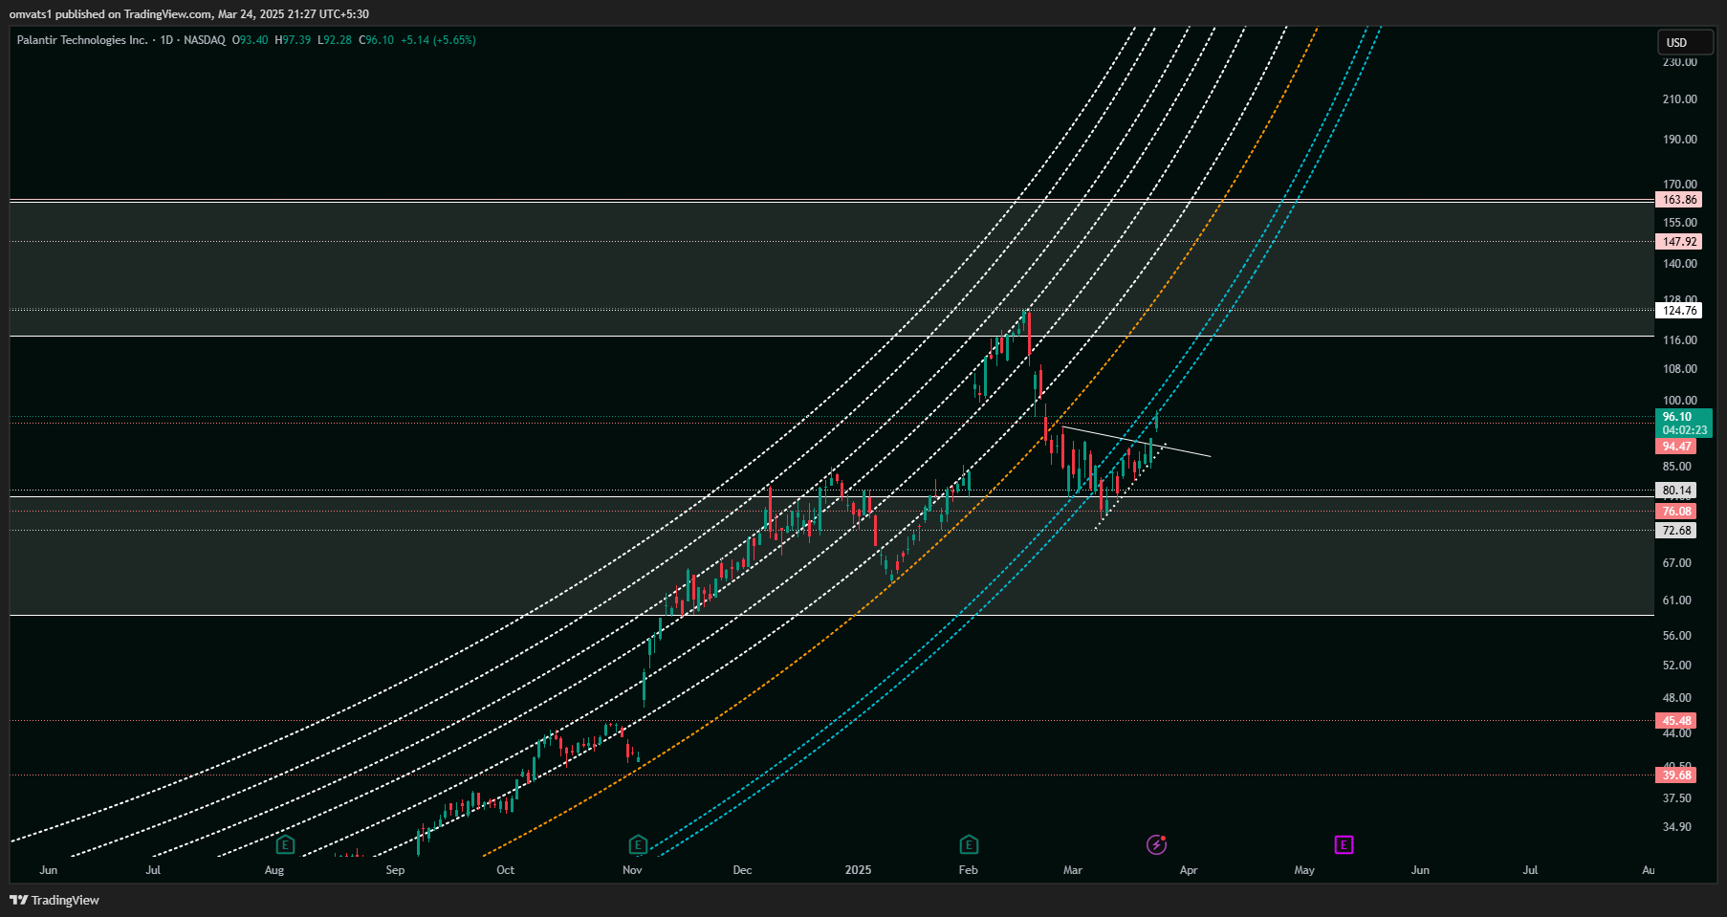Click the NASDAQ exchange label

pyautogui.click(x=205, y=40)
